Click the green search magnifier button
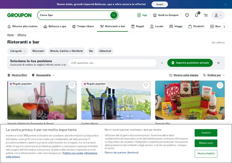The image size is (232, 163). coord(114,15)
